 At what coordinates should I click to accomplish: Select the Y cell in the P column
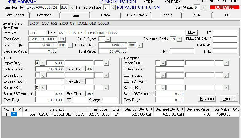point(14,114)
